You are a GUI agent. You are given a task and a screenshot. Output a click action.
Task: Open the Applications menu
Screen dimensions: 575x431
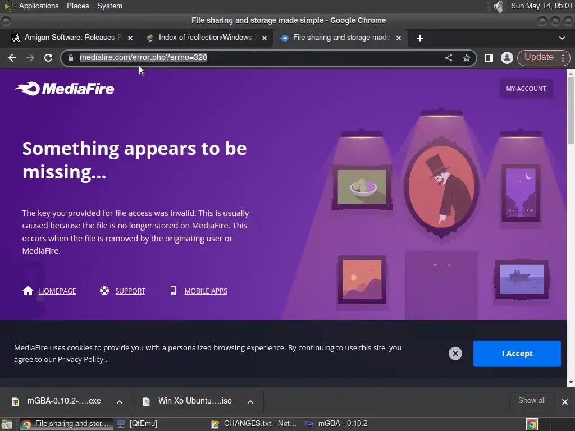point(39,6)
